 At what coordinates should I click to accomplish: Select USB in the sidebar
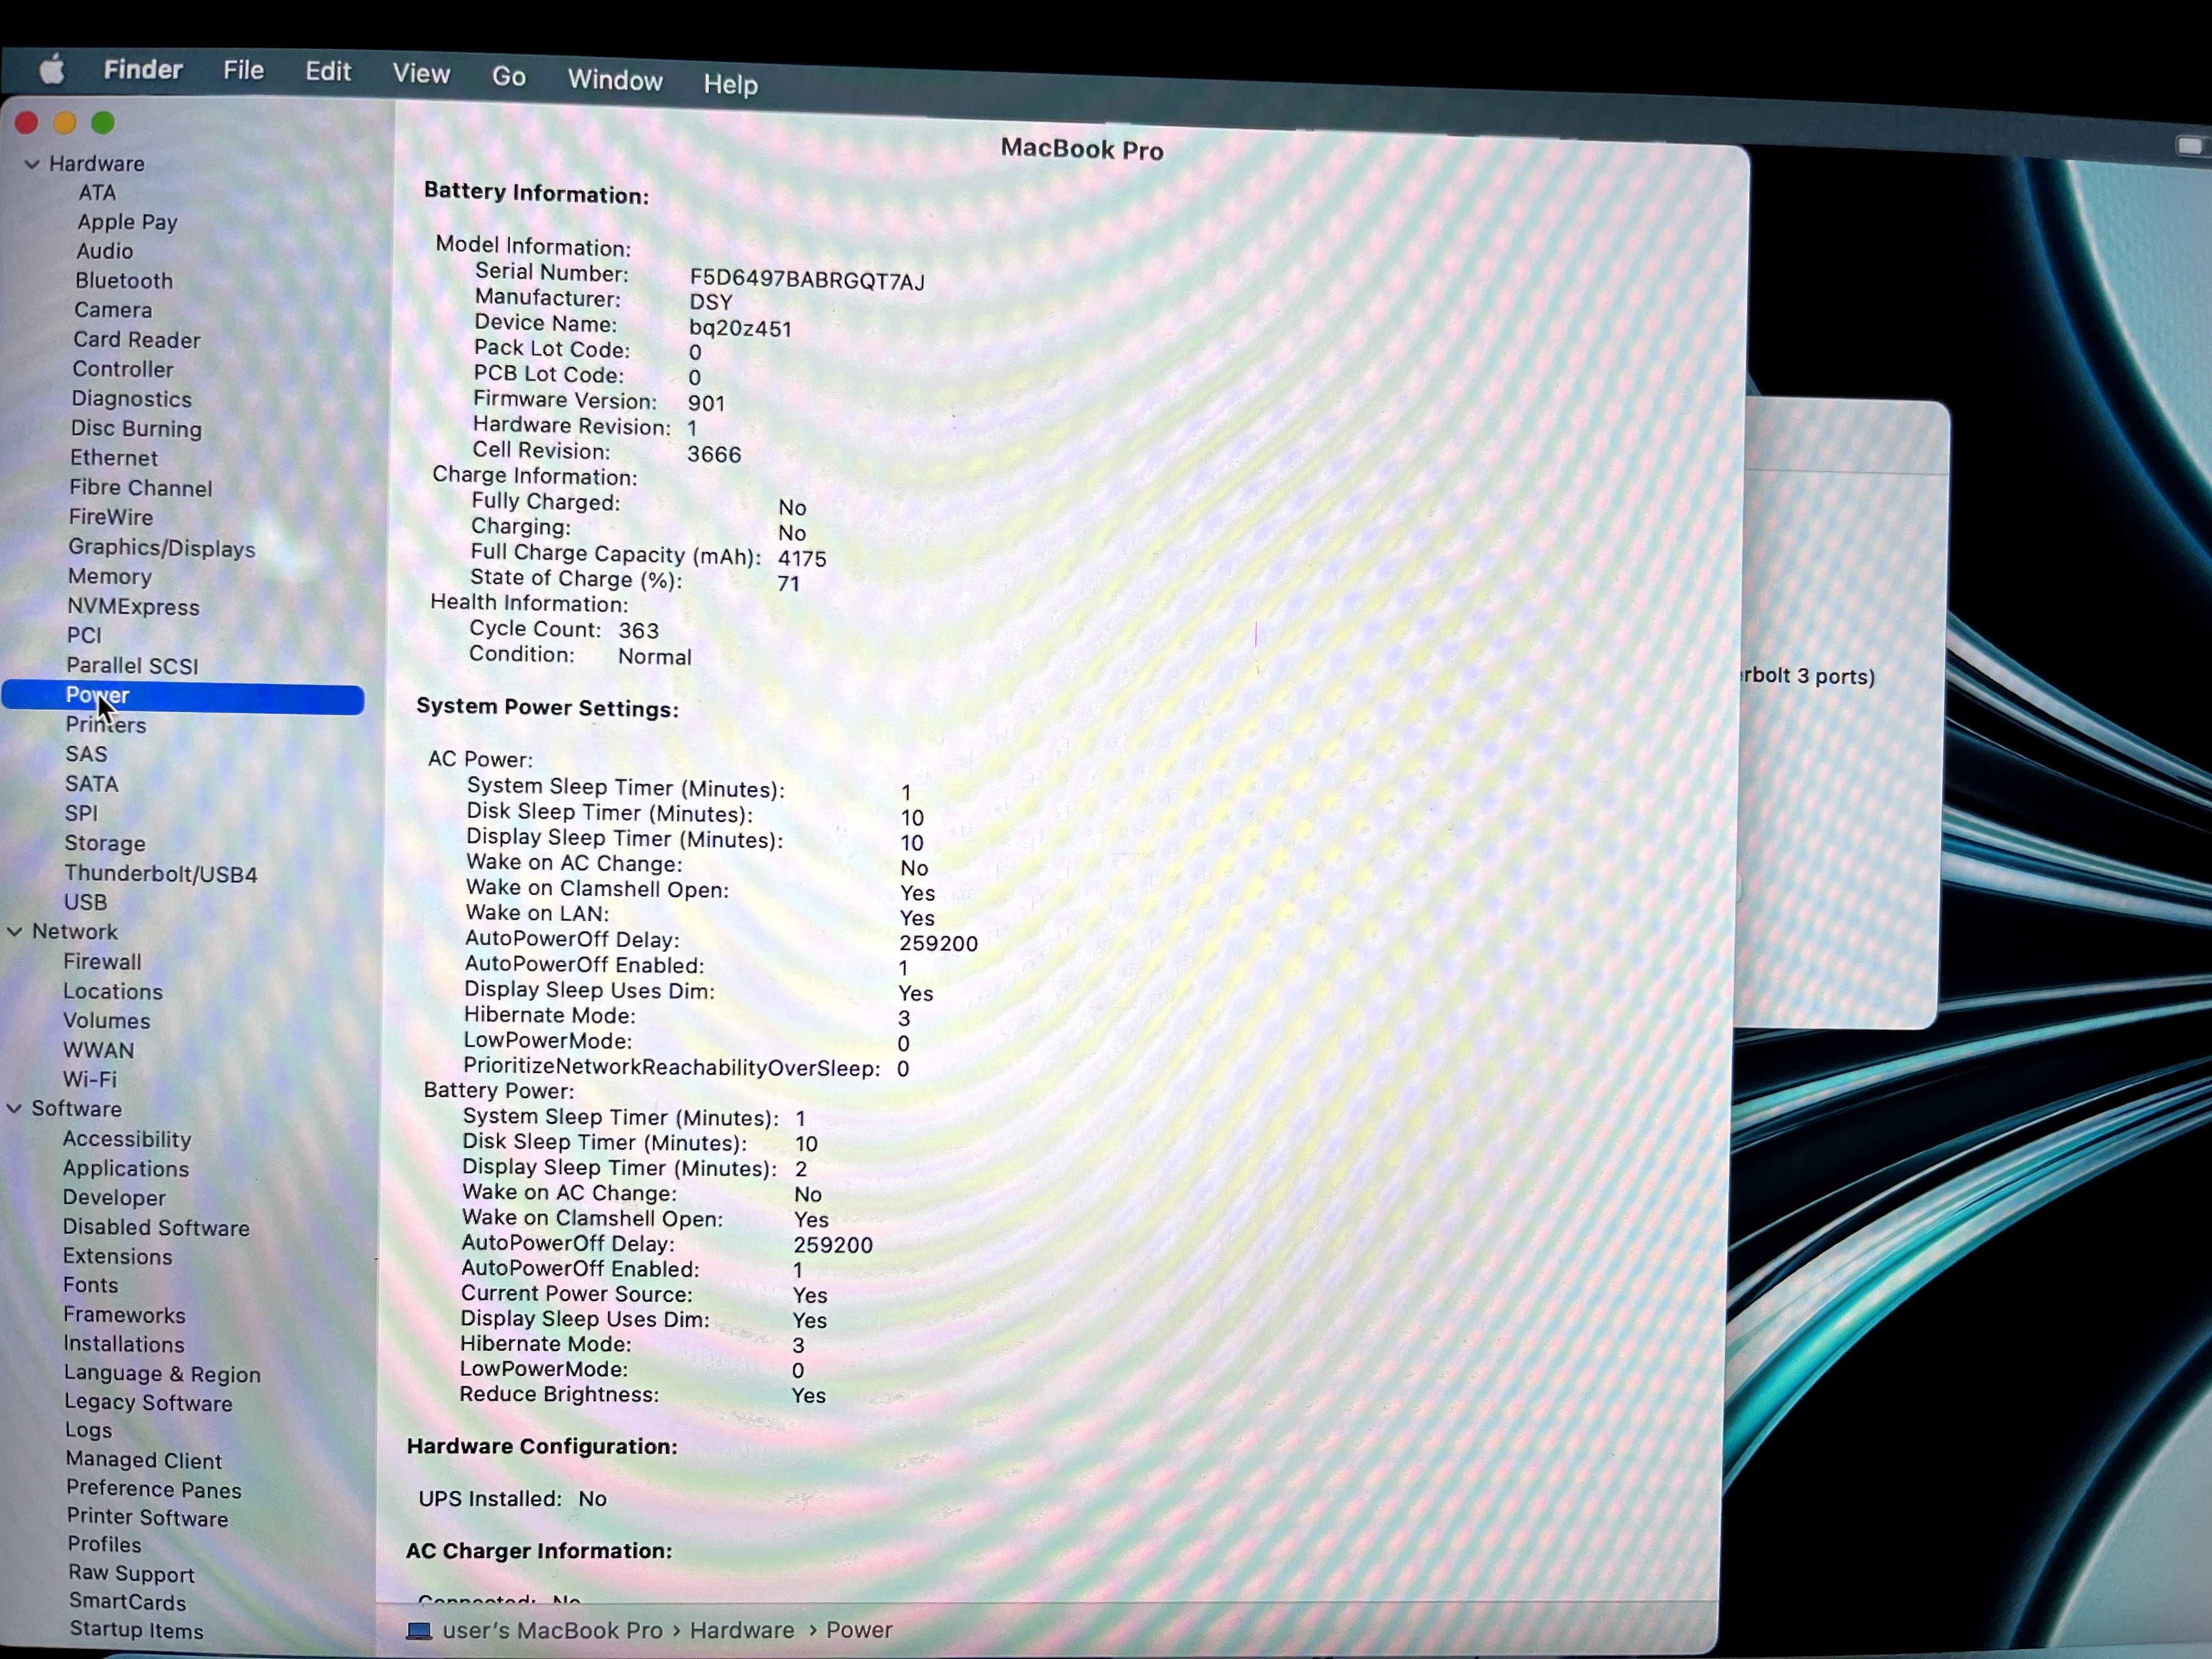coord(86,903)
